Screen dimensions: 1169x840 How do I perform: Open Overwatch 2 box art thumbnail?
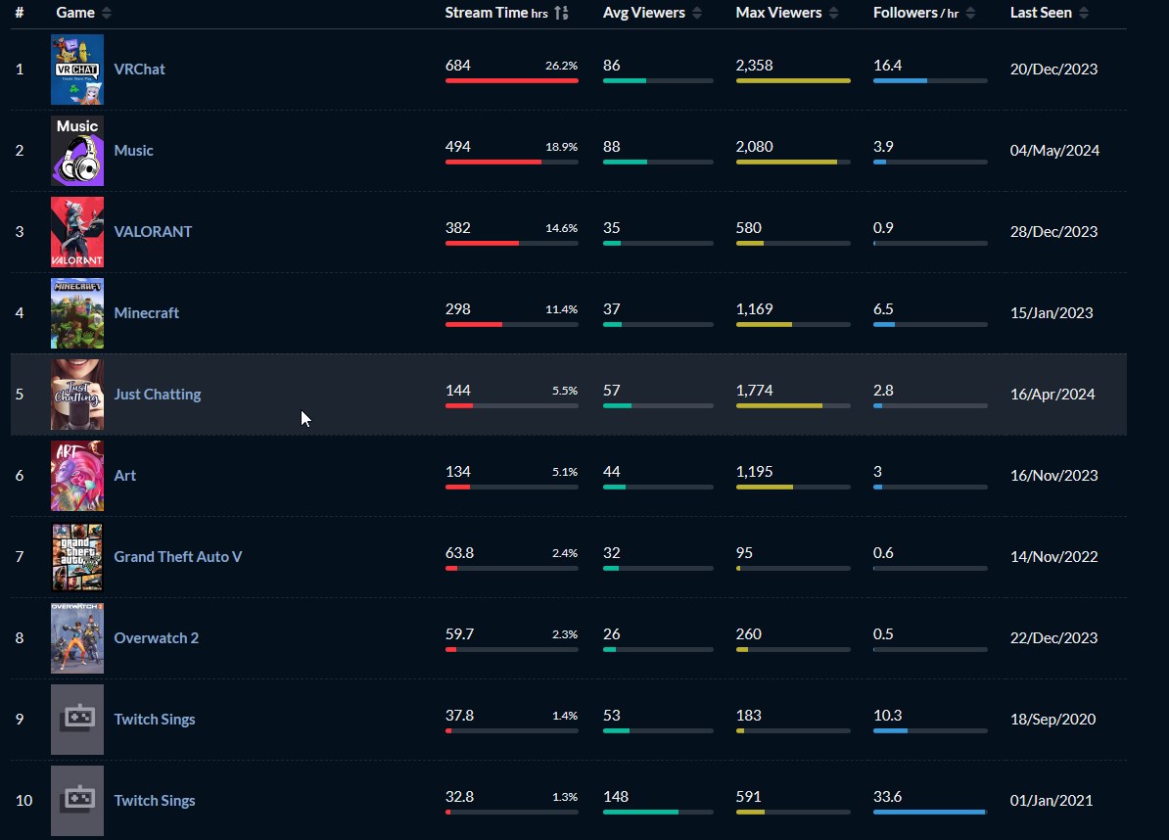coord(77,638)
